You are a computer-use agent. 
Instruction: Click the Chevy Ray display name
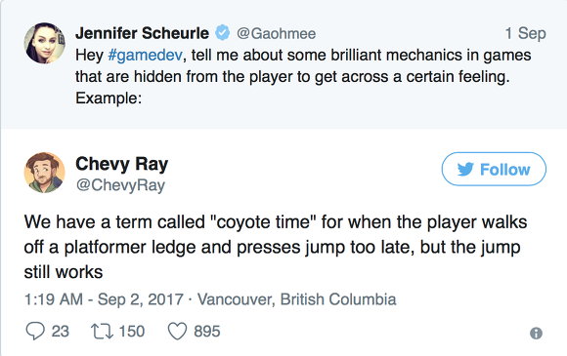coord(122,164)
